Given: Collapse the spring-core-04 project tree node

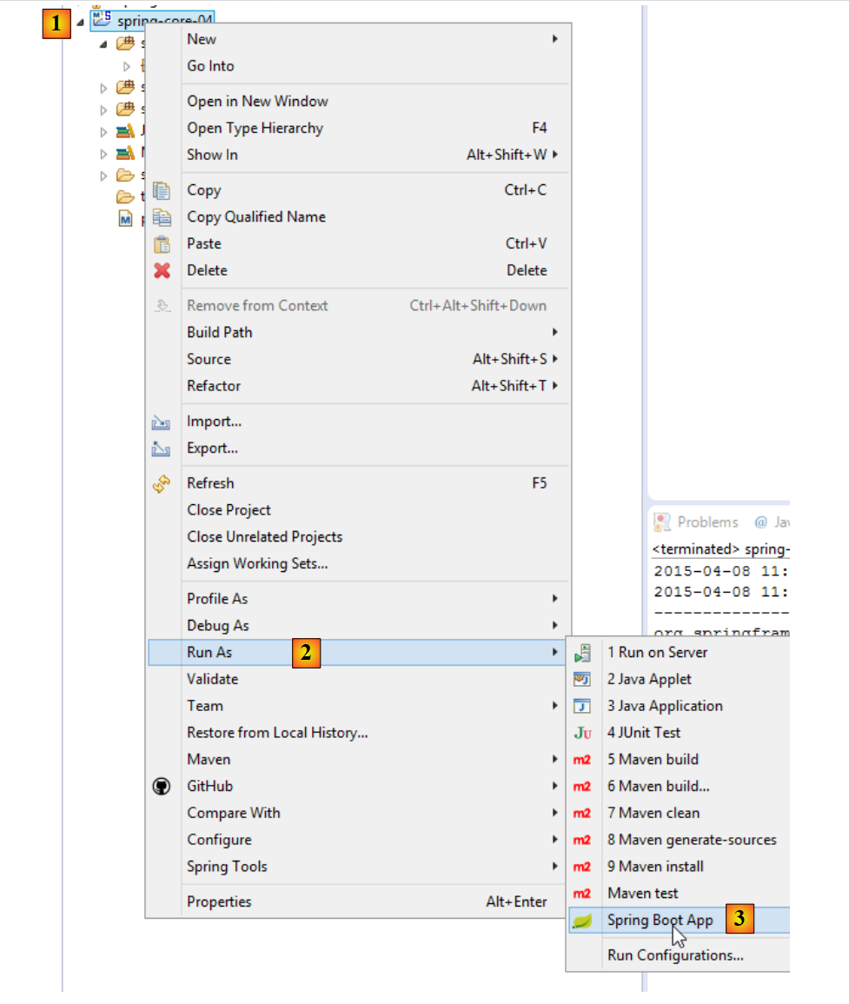Looking at the screenshot, I should point(81,22).
